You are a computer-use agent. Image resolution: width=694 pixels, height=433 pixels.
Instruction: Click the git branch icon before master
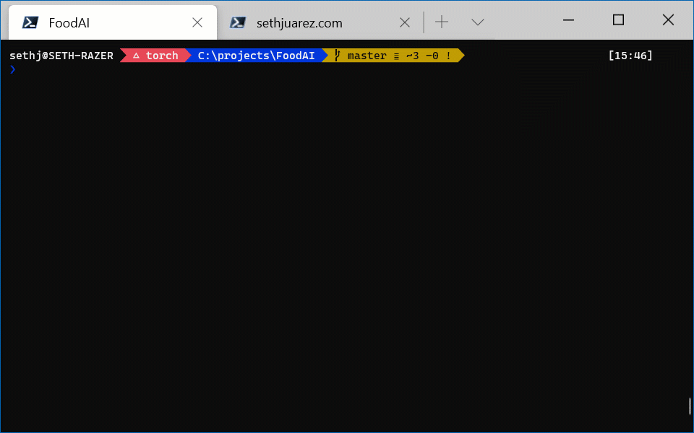[337, 56]
